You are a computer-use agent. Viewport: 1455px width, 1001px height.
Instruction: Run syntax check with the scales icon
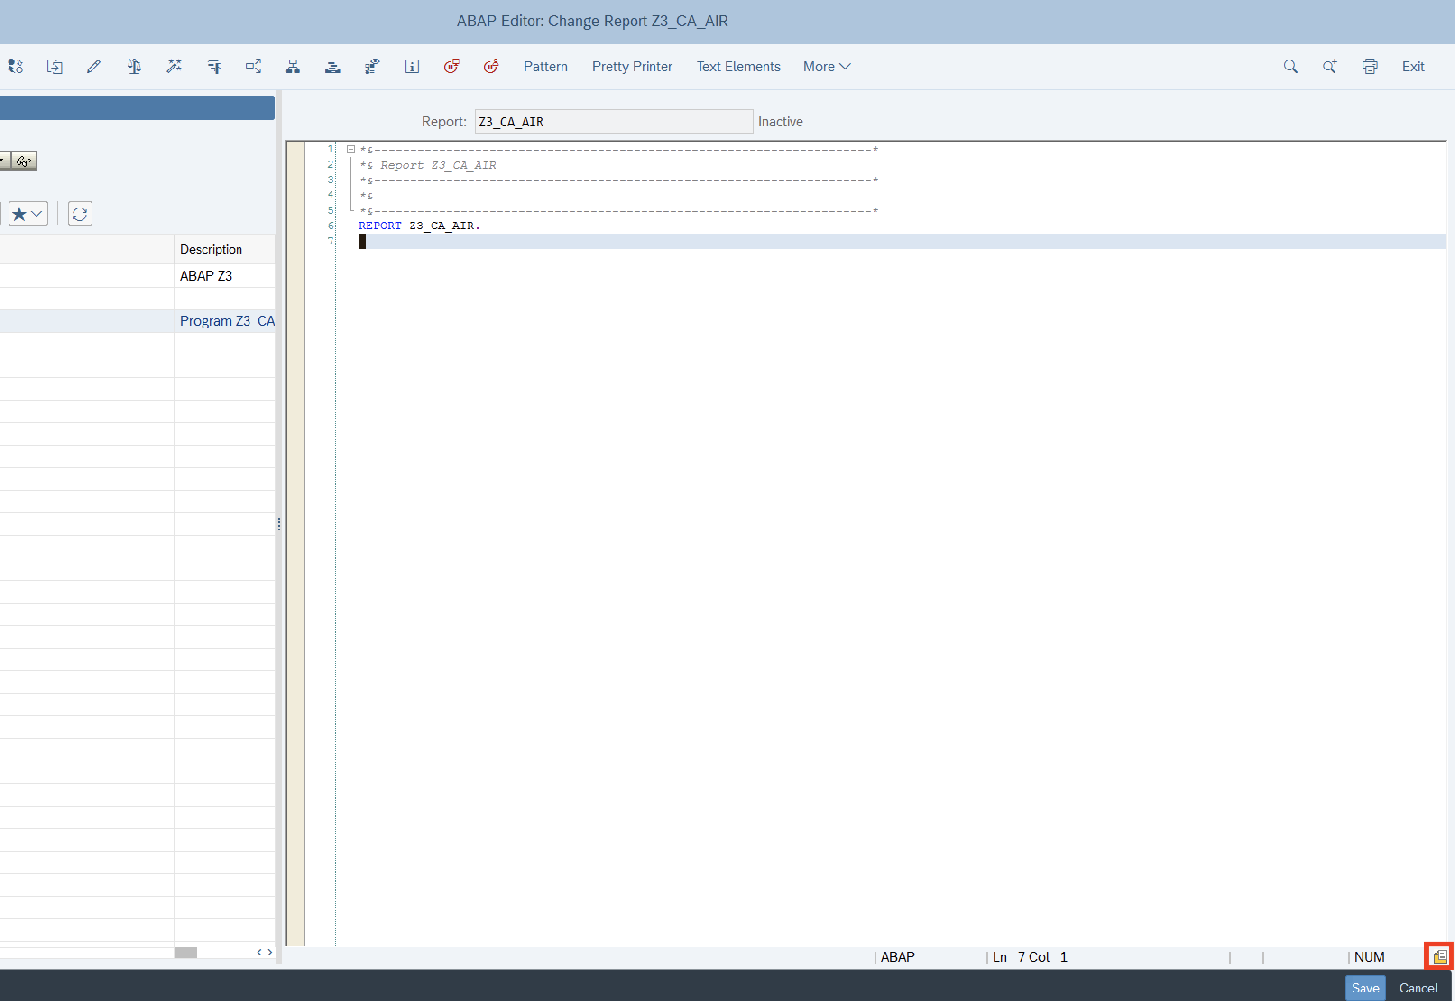(134, 66)
